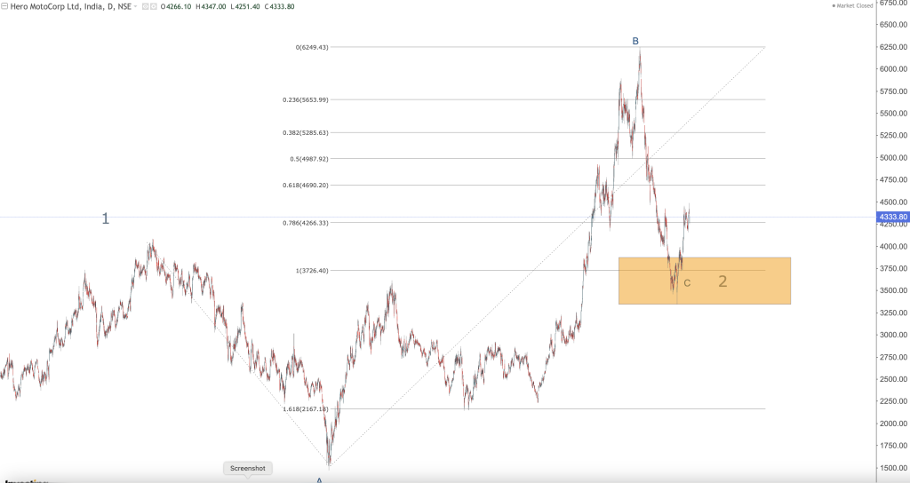Select Fibonacci level 1(3726.40) label
The width and height of the screenshot is (910, 483).
312,271
